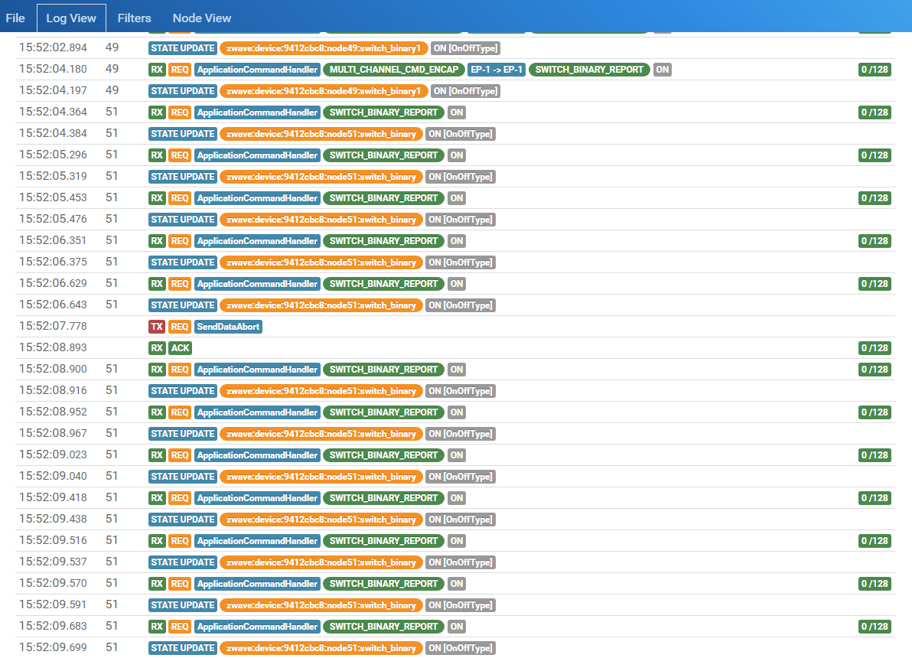Select timestamp 15:52:09.516

click(x=53, y=540)
